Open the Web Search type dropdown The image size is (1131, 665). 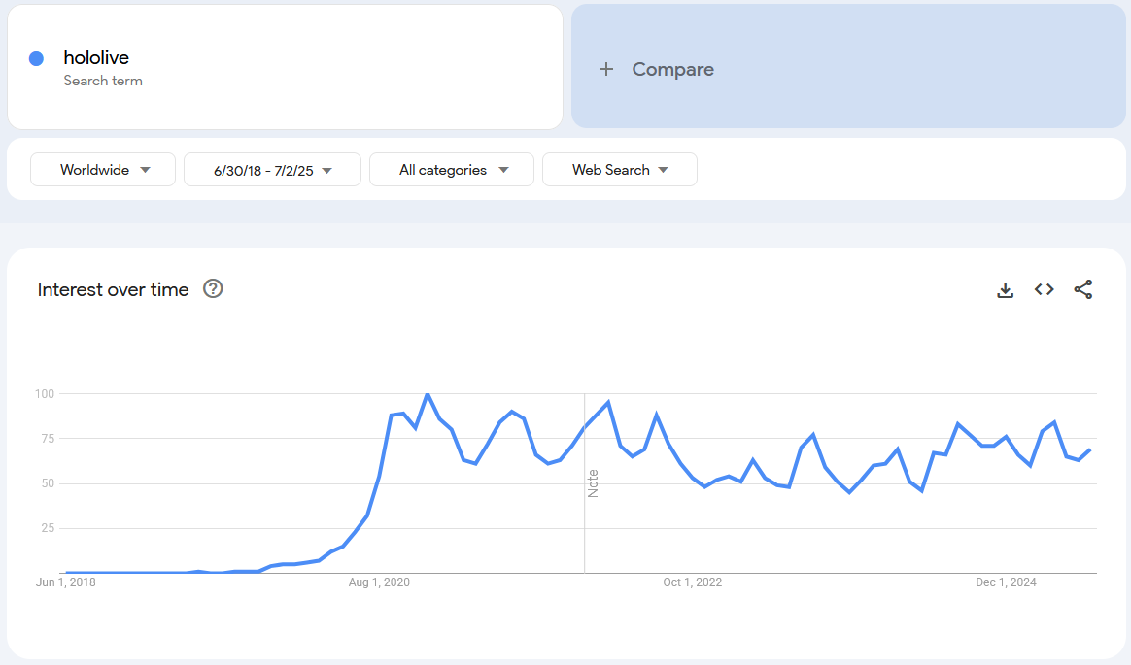click(x=620, y=169)
